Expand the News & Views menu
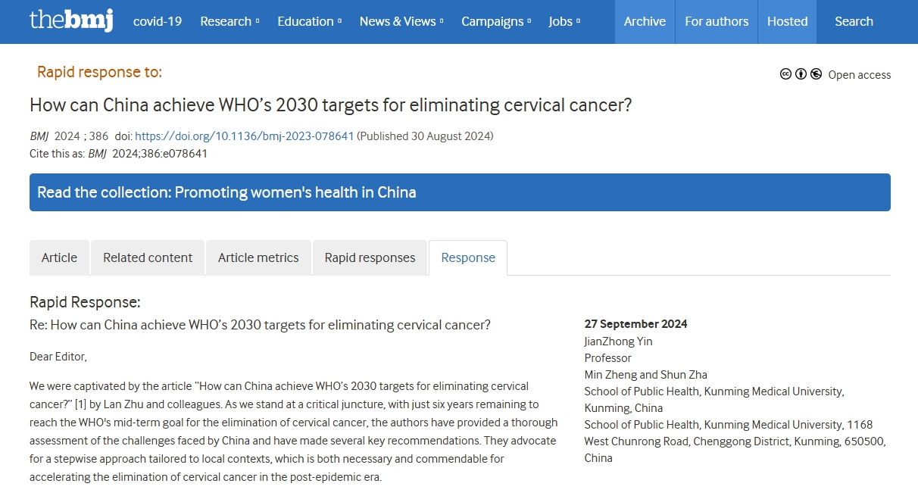The height and width of the screenshot is (496, 918). (401, 21)
